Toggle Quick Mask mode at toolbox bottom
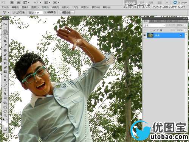This screenshot has width=189, height=142. click(x=5, y=129)
